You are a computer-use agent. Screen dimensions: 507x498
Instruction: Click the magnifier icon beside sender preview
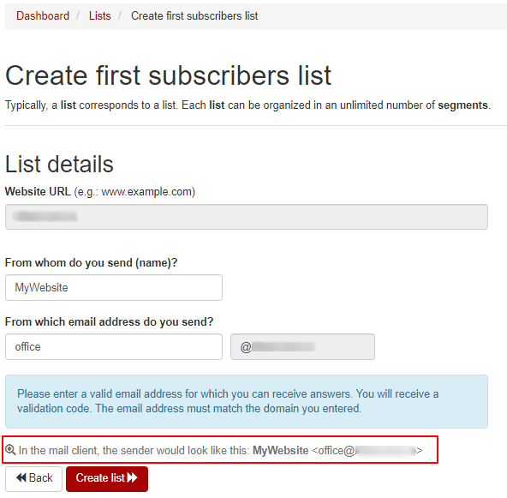point(10,450)
